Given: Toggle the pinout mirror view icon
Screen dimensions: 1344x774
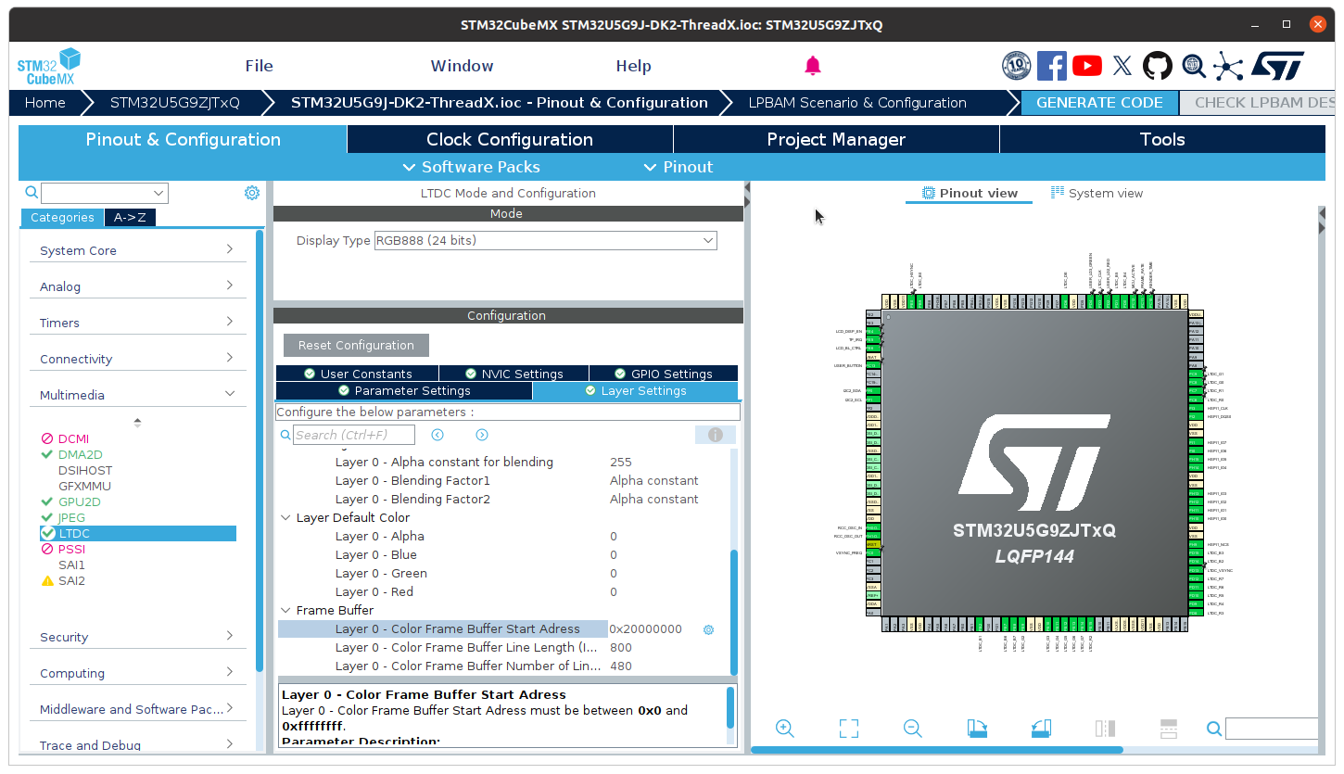Looking at the screenshot, I should pos(1104,729).
